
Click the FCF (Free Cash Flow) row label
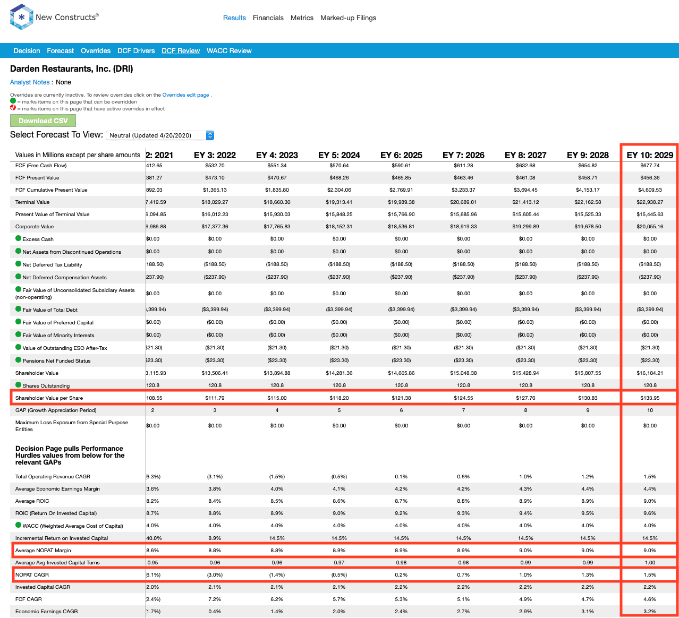tap(41, 165)
